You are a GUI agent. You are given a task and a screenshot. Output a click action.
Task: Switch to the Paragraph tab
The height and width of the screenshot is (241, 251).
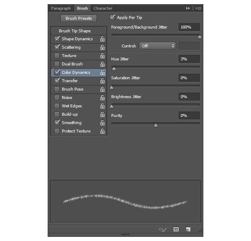click(61, 8)
